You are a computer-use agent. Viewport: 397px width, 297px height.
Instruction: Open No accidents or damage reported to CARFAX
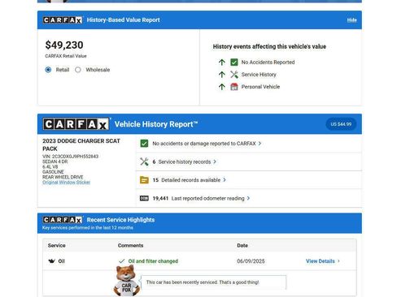(204, 144)
